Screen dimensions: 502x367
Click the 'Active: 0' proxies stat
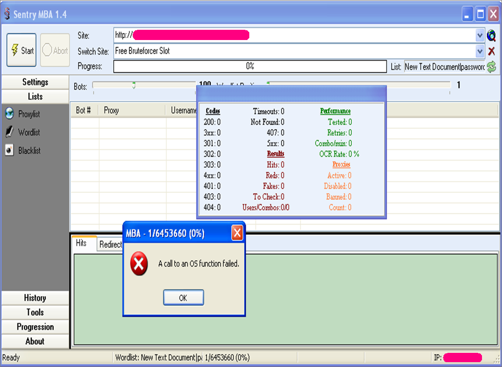pos(340,175)
